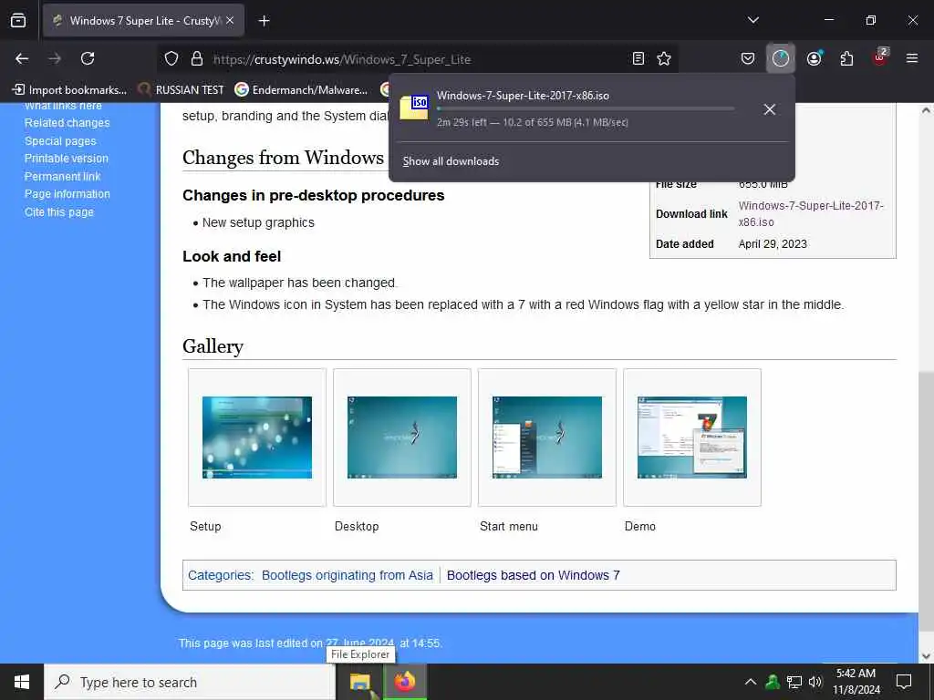The height and width of the screenshot is (700, 934).
Task: Go back with the back arrow
Action: click(22, 58)
